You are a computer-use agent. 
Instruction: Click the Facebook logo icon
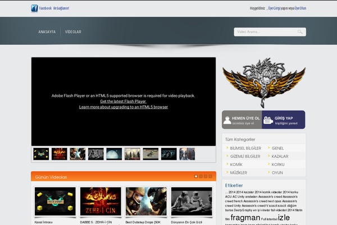coord(34,8)
